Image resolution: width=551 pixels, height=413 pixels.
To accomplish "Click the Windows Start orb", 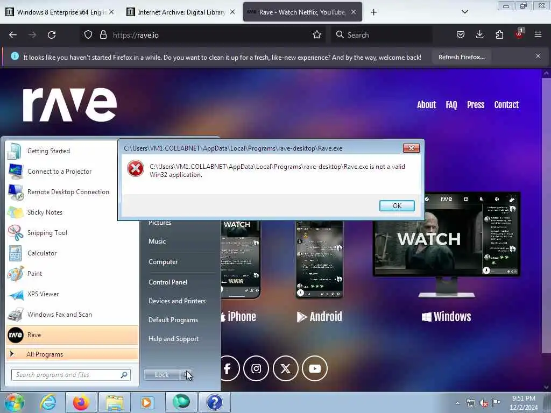I will pos(14,402).
